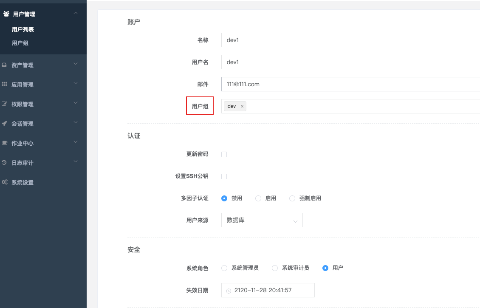Click the 作业中心 coffee icon
480x308 pixels.
[4, 143]
